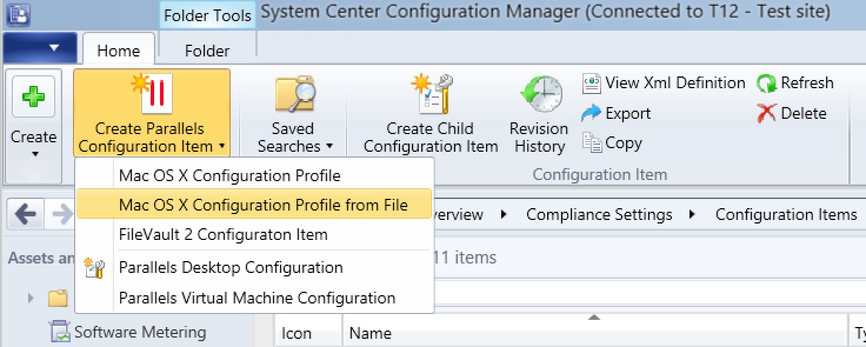The height and width of the screenshot is (347, 866).
Task: Expand the breadcrumb arrow after Compliance Settings
Action: pos(694,215)
